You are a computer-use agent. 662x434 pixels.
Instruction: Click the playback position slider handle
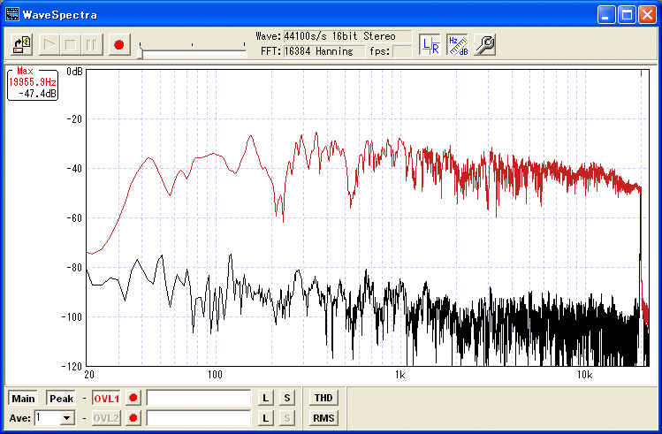[140, 53]
